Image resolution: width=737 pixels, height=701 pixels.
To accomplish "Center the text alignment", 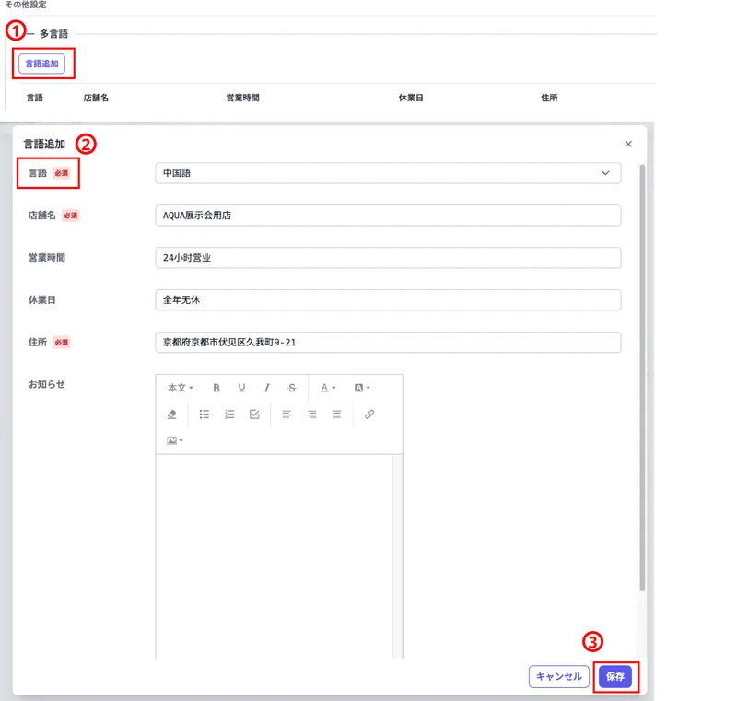I will point(310,414).
